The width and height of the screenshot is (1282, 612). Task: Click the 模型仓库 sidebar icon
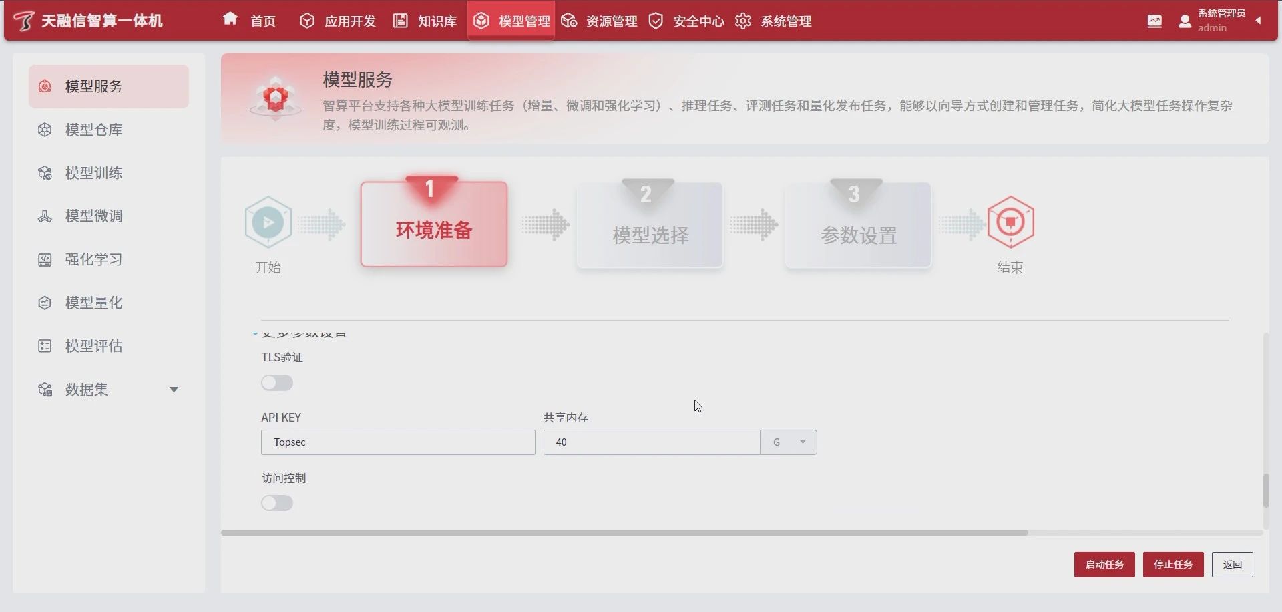click(x=45, y=130)
